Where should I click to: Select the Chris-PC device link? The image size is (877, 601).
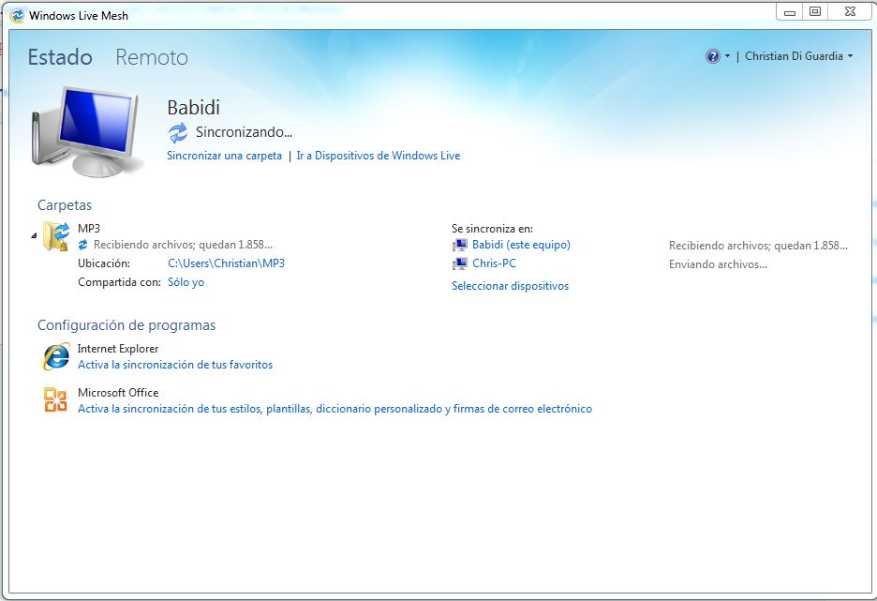(x=494, y=263)
